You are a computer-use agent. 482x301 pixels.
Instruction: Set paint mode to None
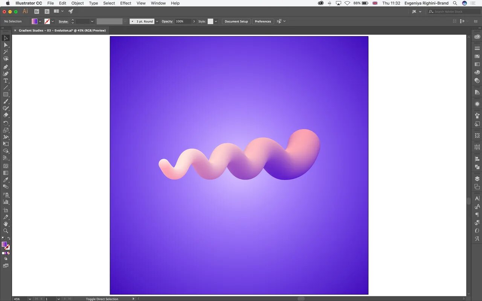[9, 253]
